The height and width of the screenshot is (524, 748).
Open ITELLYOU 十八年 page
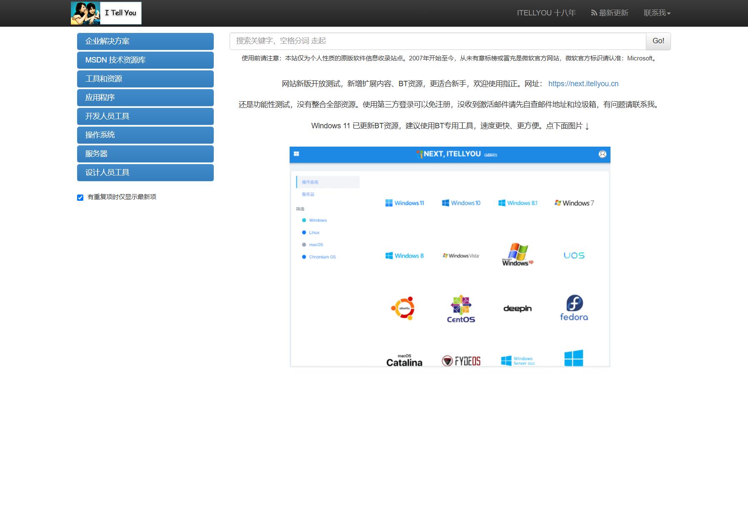coord(546,13)
